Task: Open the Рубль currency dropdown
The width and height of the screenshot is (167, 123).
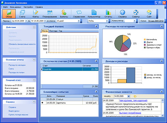Action: pos(107,21)
